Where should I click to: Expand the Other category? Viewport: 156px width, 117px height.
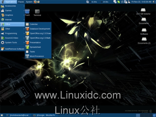(12, 29)
